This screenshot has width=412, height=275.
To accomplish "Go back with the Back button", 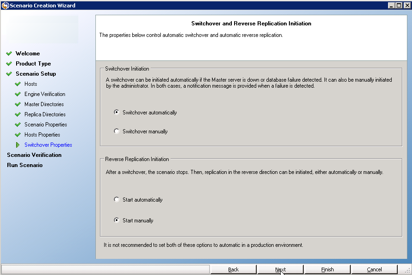I will coord(233,269).
